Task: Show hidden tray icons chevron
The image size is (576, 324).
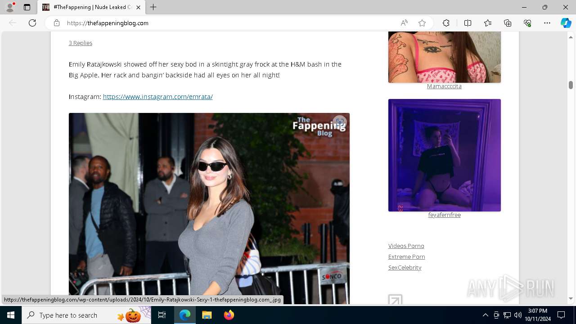Action: [x=485, y=315]
